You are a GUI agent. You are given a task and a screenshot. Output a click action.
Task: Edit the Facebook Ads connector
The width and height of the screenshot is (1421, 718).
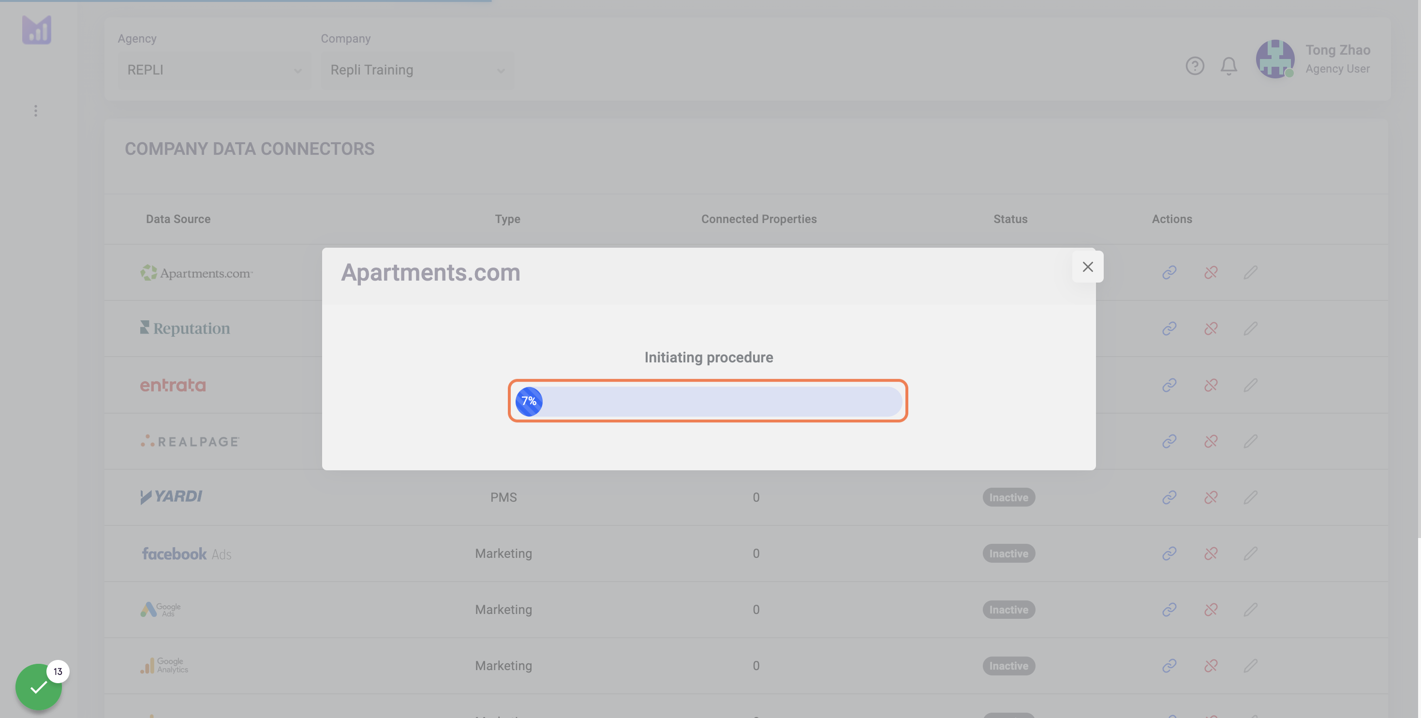point(1250,553)
